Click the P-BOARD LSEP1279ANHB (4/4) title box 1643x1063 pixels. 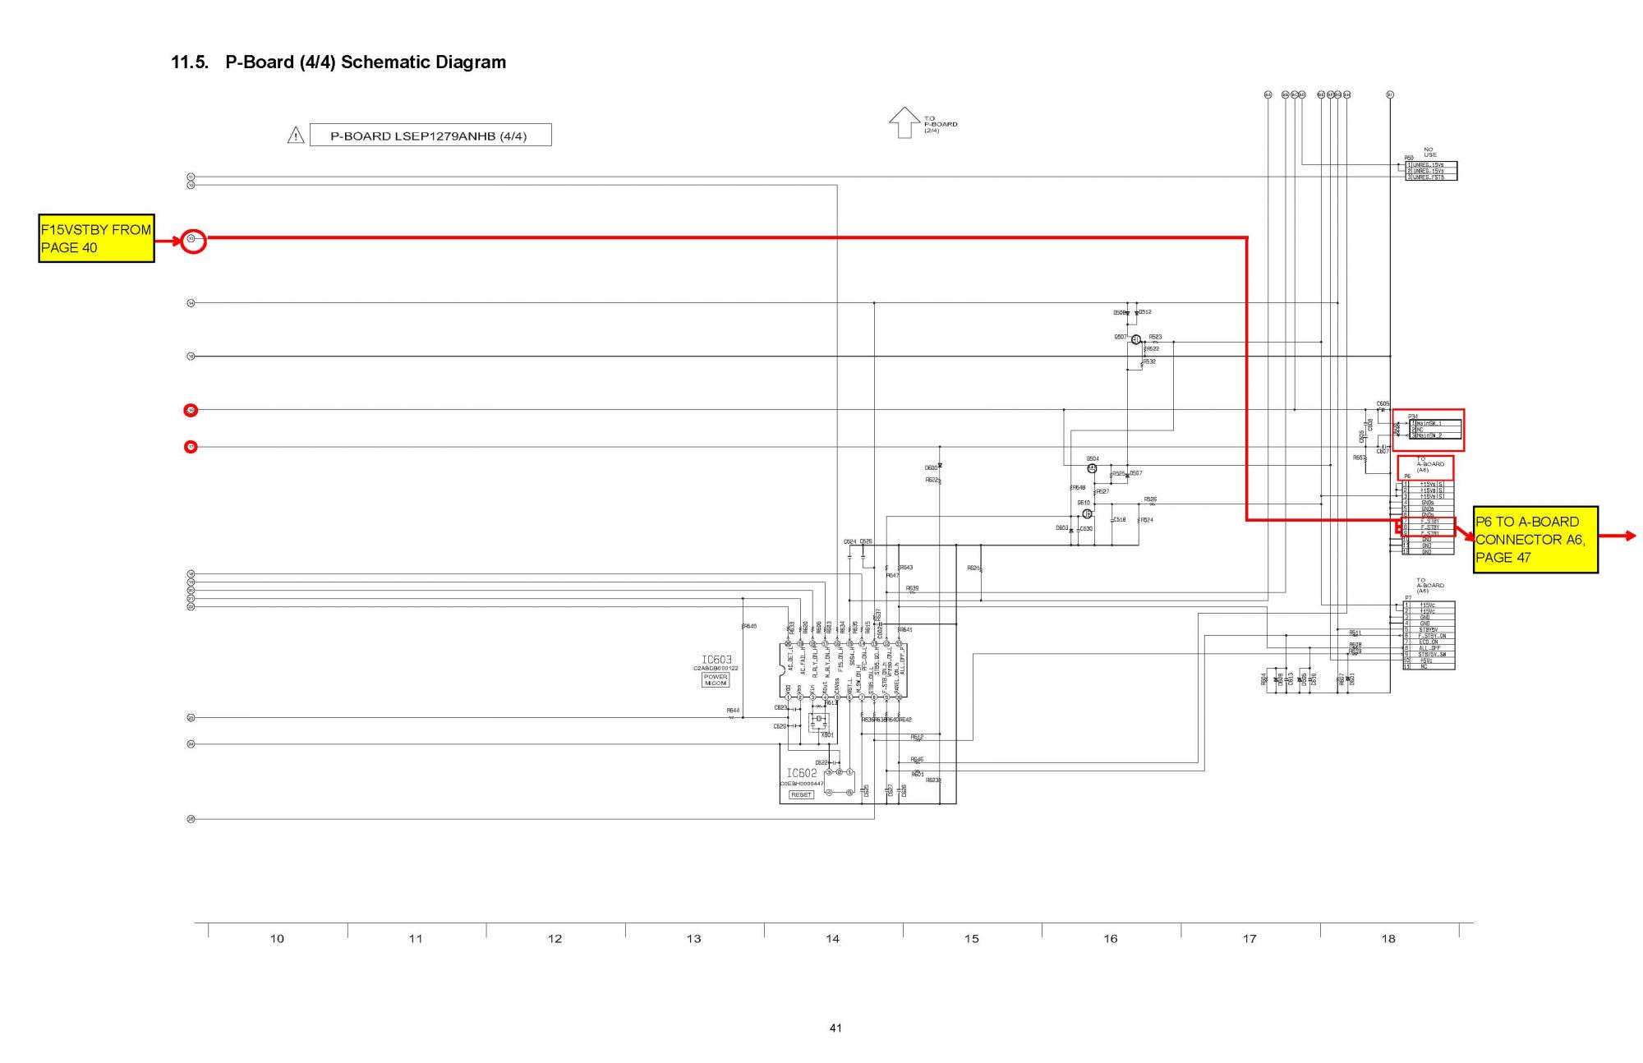click(430, 136)
